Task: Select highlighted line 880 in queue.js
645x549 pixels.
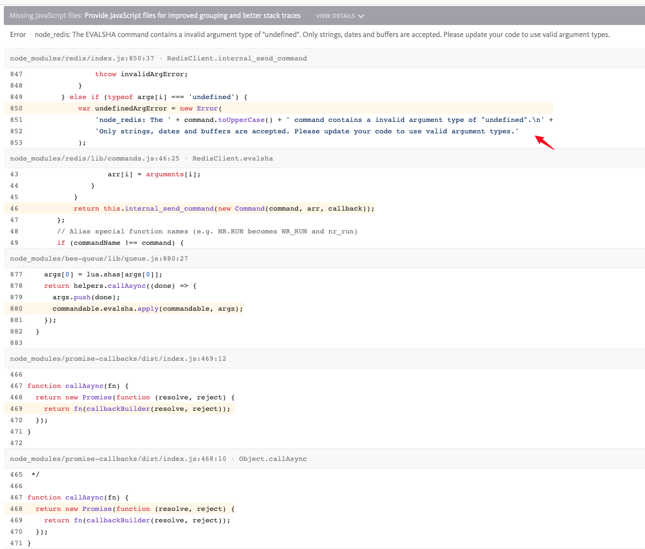Action: (x=147, y=309)
